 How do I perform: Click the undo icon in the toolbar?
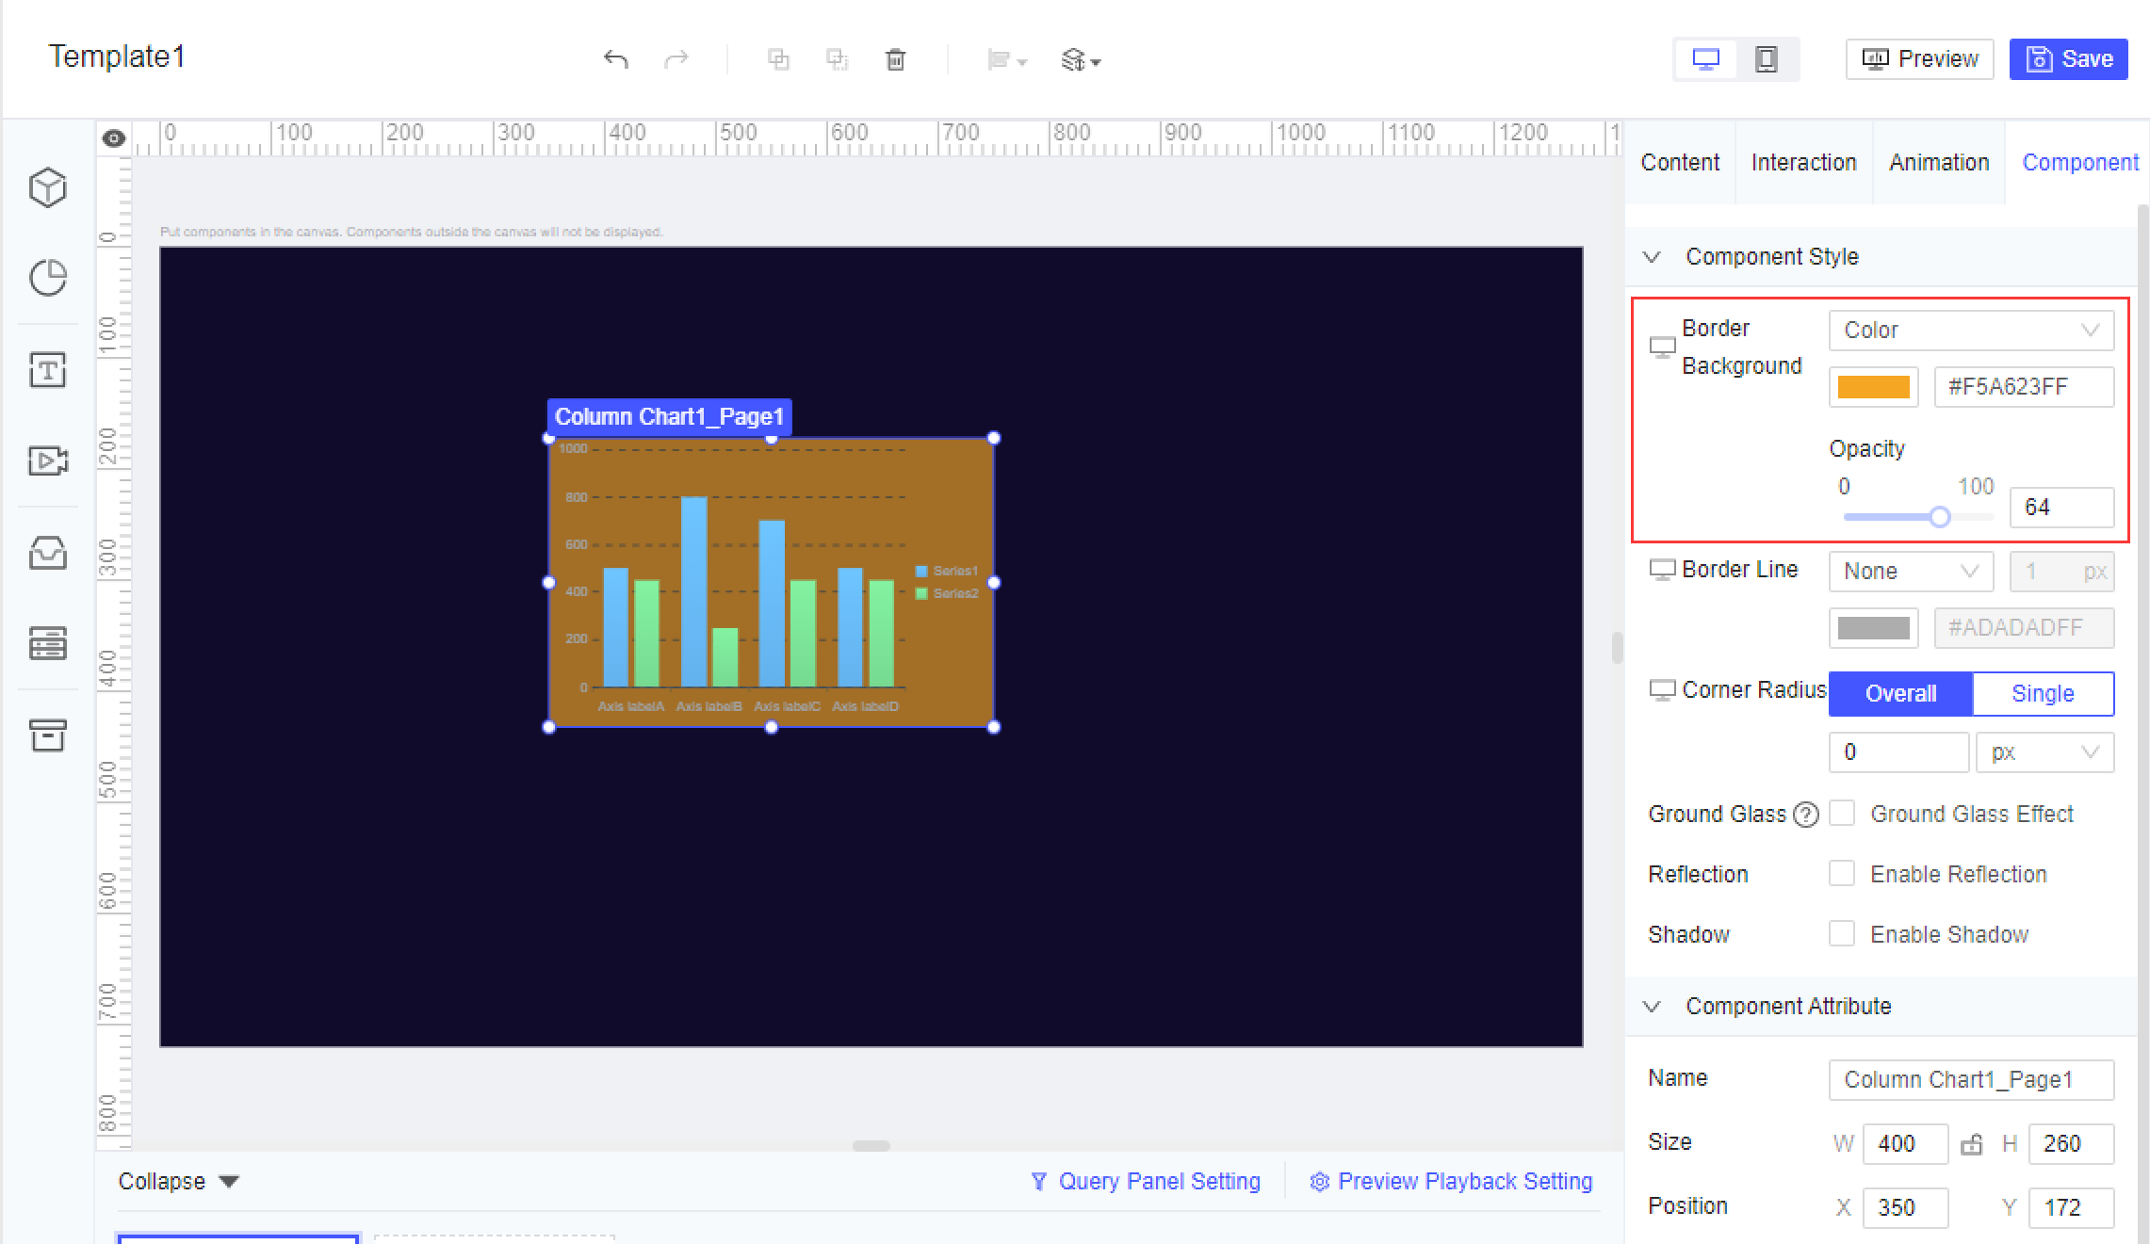617,58
